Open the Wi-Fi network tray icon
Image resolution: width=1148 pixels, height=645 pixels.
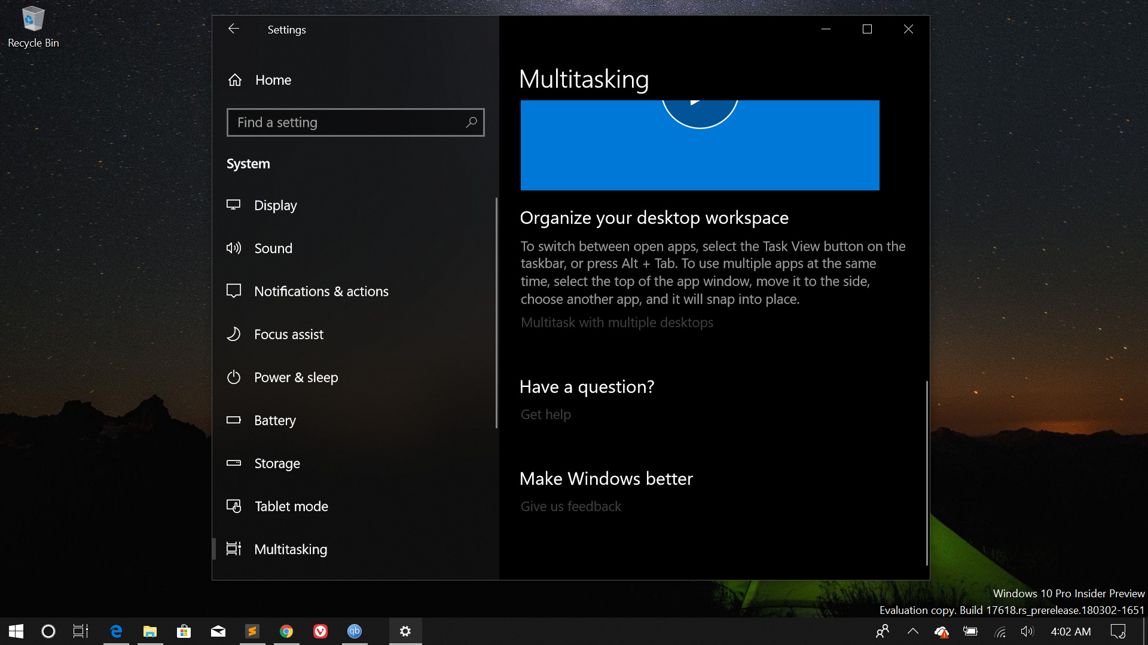(x=1000, y=632)
